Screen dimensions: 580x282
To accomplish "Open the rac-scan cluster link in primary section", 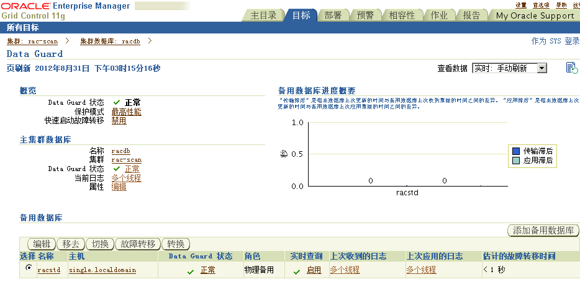I will click(126, 160).
